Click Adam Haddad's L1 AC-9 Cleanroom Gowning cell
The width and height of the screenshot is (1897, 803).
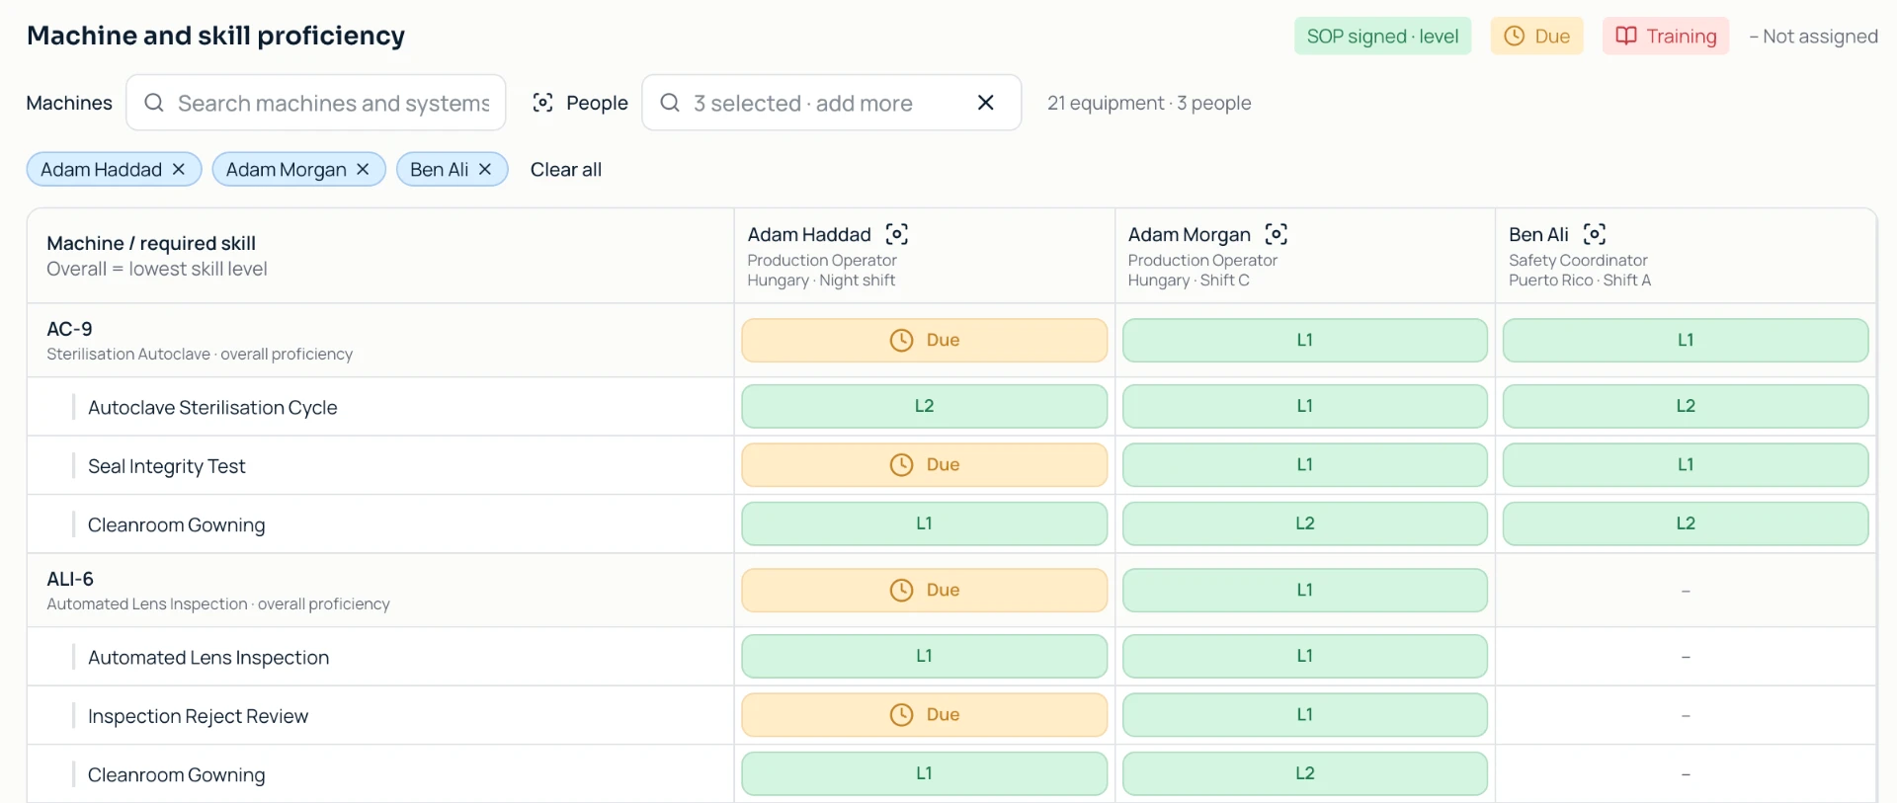pos(925,523)
